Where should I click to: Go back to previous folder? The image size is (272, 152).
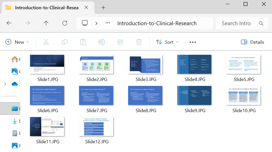tap(9, 23)
